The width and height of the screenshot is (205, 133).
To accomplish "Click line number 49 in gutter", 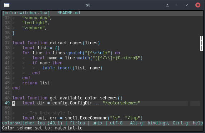I will tap(7, 103).
